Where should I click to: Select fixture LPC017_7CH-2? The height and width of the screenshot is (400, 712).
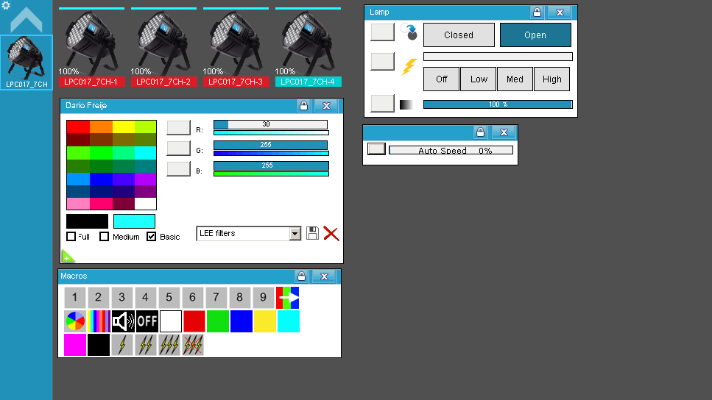tap(163, 48)
